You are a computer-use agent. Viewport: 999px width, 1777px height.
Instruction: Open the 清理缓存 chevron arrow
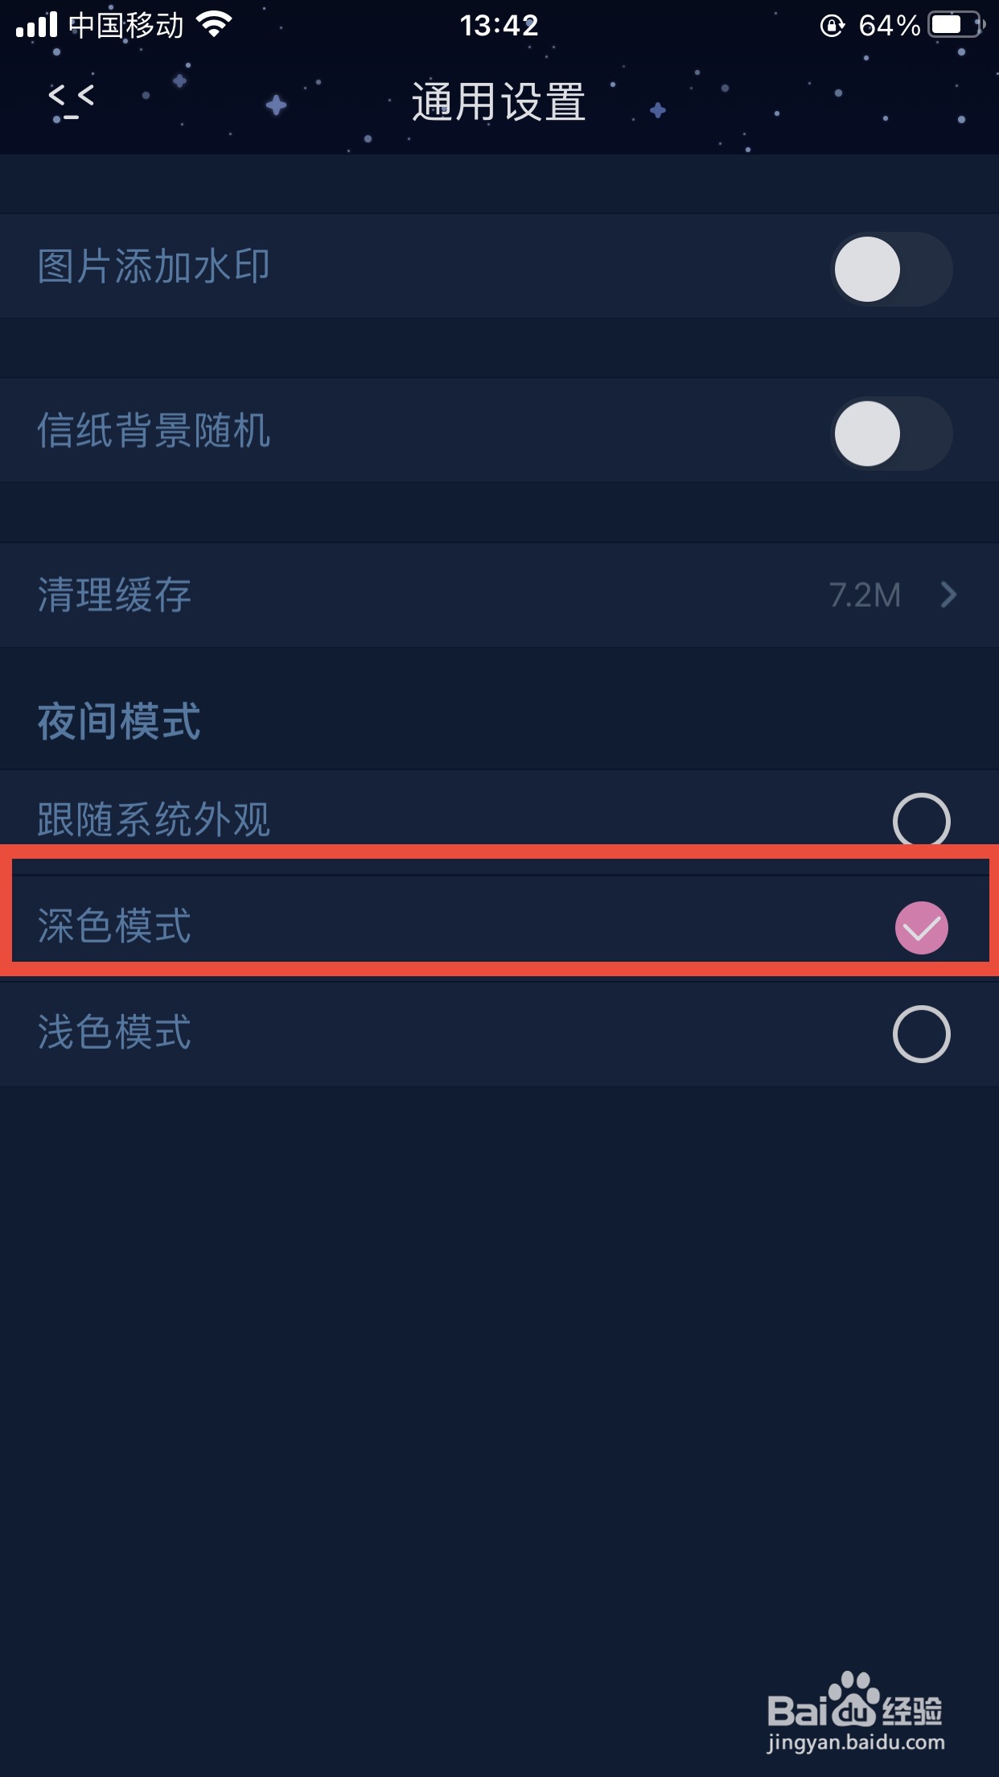point(949,595)
